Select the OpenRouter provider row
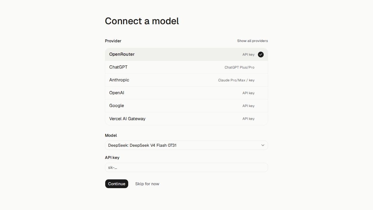 point(186,55)
